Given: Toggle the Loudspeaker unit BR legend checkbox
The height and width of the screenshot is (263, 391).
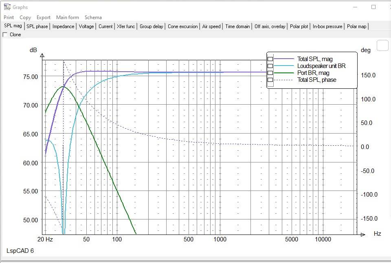Looking at the screenshot, I should coord(270,66).
